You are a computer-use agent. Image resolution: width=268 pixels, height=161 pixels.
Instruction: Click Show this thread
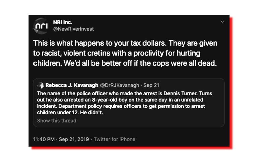[x=57, y=120]
